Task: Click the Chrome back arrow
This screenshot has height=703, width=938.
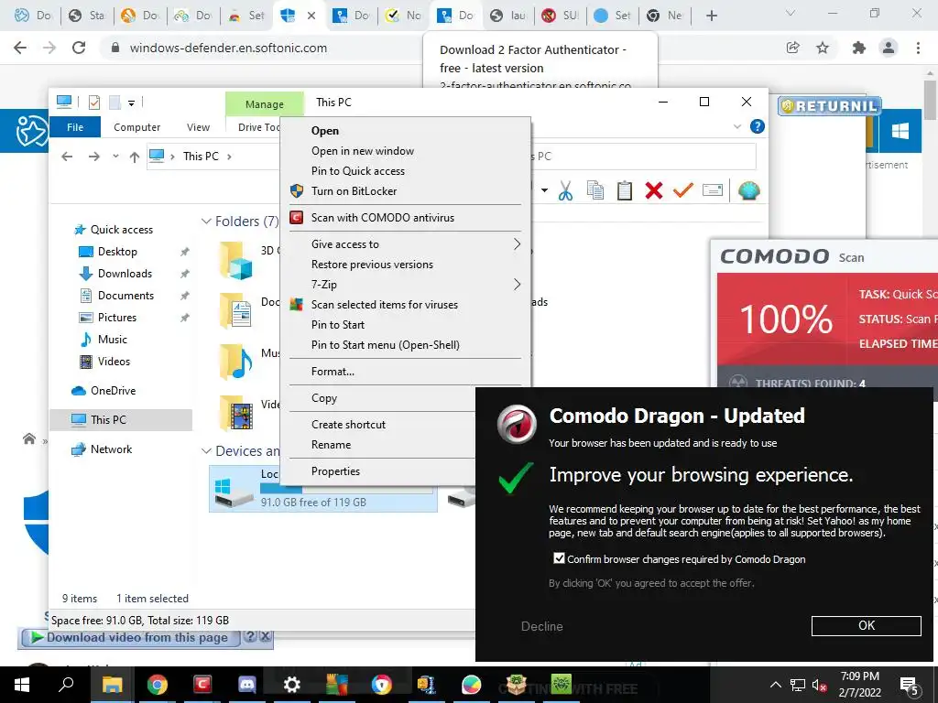Action: pyautogui.click(x=20, y=48)
